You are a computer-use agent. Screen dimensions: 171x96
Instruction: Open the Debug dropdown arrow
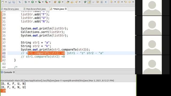pos(29,2)
